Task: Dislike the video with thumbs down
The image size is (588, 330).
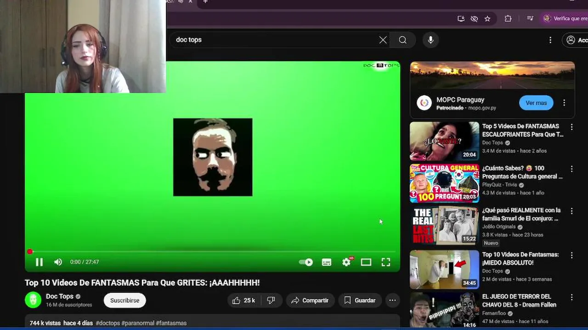Action: 271,300
